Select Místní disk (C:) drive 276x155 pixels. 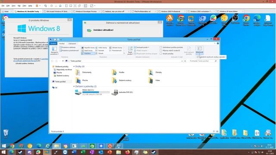(x=92, y=92)
